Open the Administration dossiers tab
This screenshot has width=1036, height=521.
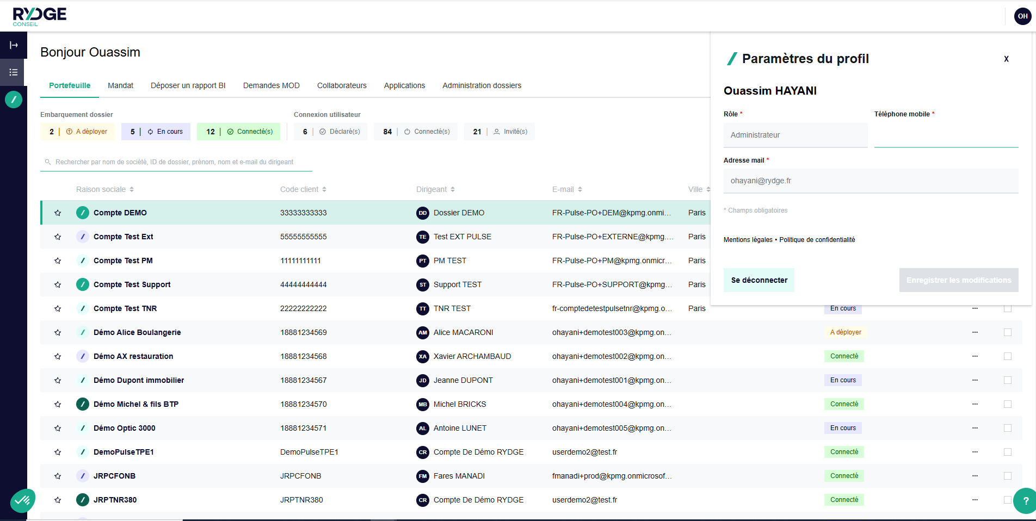tap(482, 85)
